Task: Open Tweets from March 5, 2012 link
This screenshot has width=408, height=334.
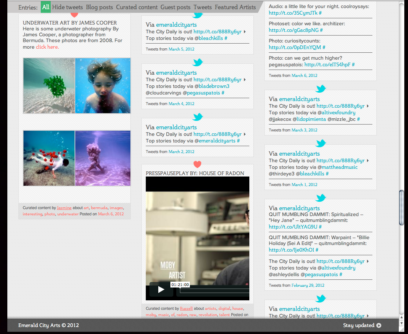Action: (181, 49)
